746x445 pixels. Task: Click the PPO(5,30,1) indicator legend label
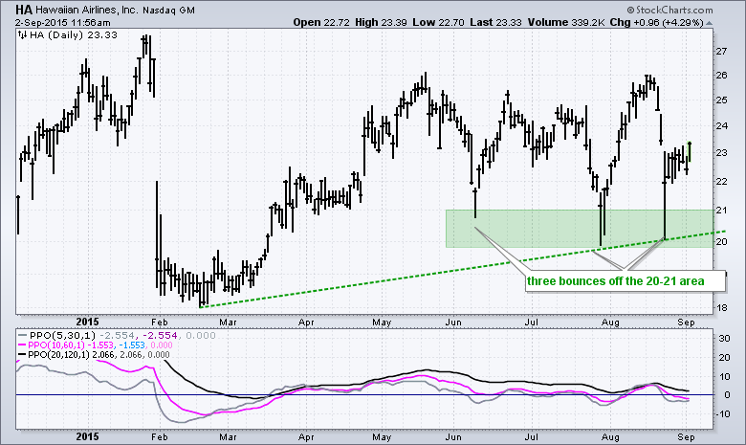(62, 336)
